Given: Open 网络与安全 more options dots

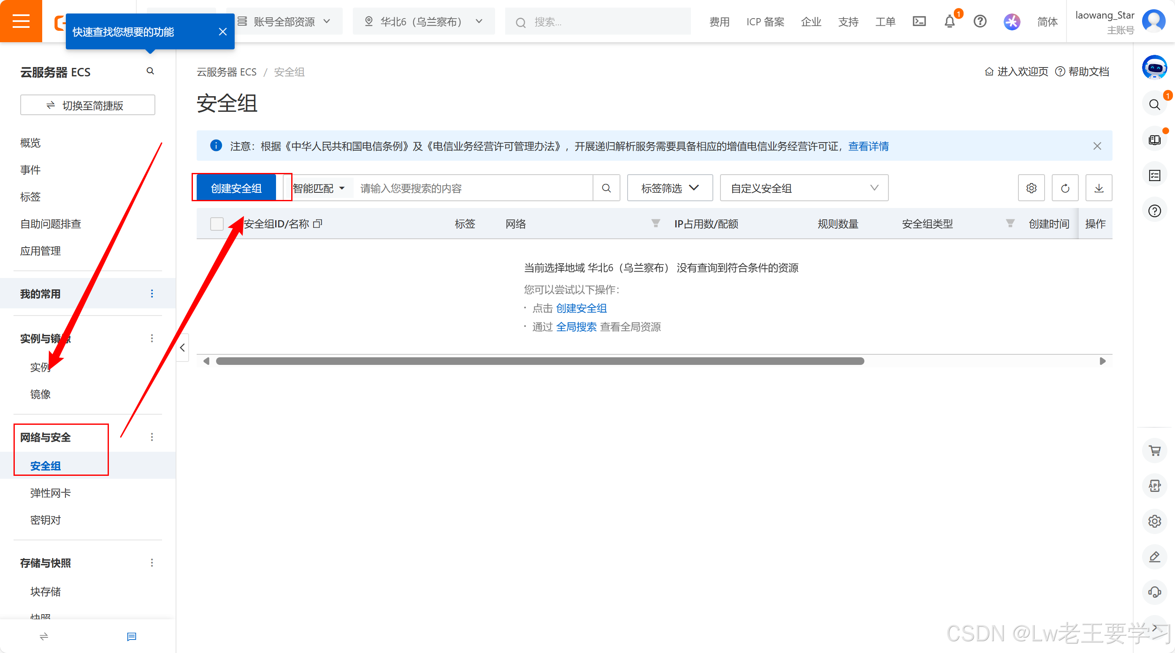Looking at the screenshot, I should [x=152, y=437].
